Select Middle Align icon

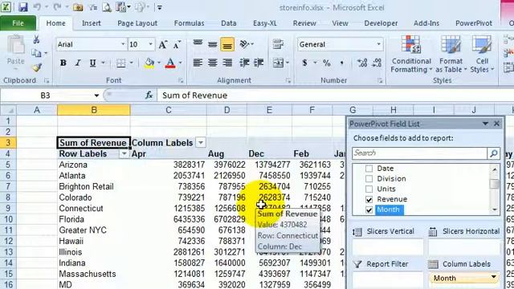(x=212, y=44)
